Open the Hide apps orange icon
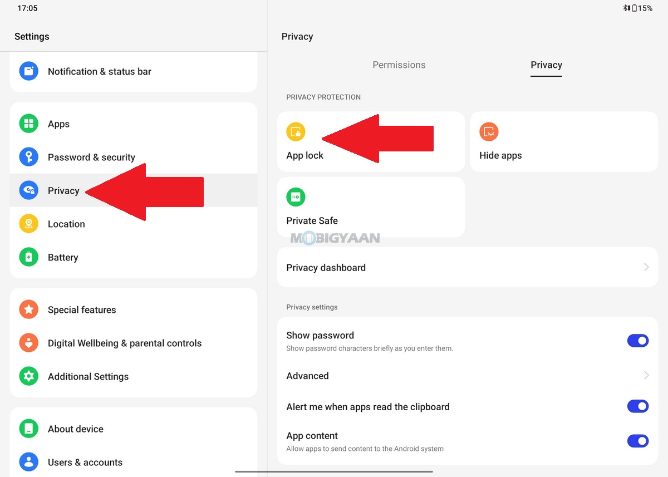668x477 pixels. 489,132
